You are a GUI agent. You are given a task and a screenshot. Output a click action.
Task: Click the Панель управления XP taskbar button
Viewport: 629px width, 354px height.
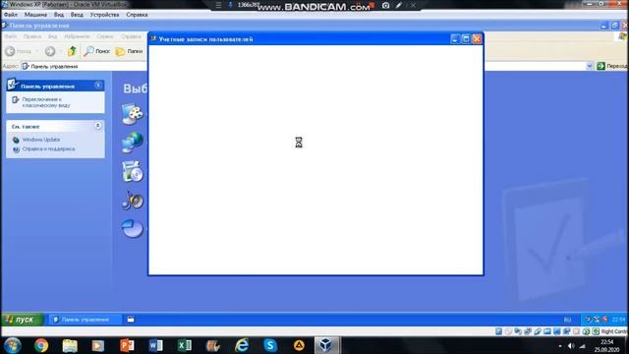pyautogui.click(x=85, y=320)
